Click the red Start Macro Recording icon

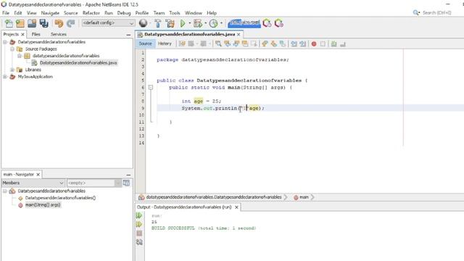pos(314,44)
